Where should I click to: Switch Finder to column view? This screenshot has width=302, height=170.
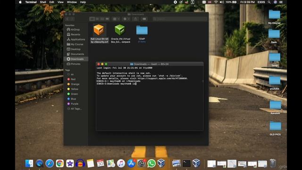click(102, 19)
